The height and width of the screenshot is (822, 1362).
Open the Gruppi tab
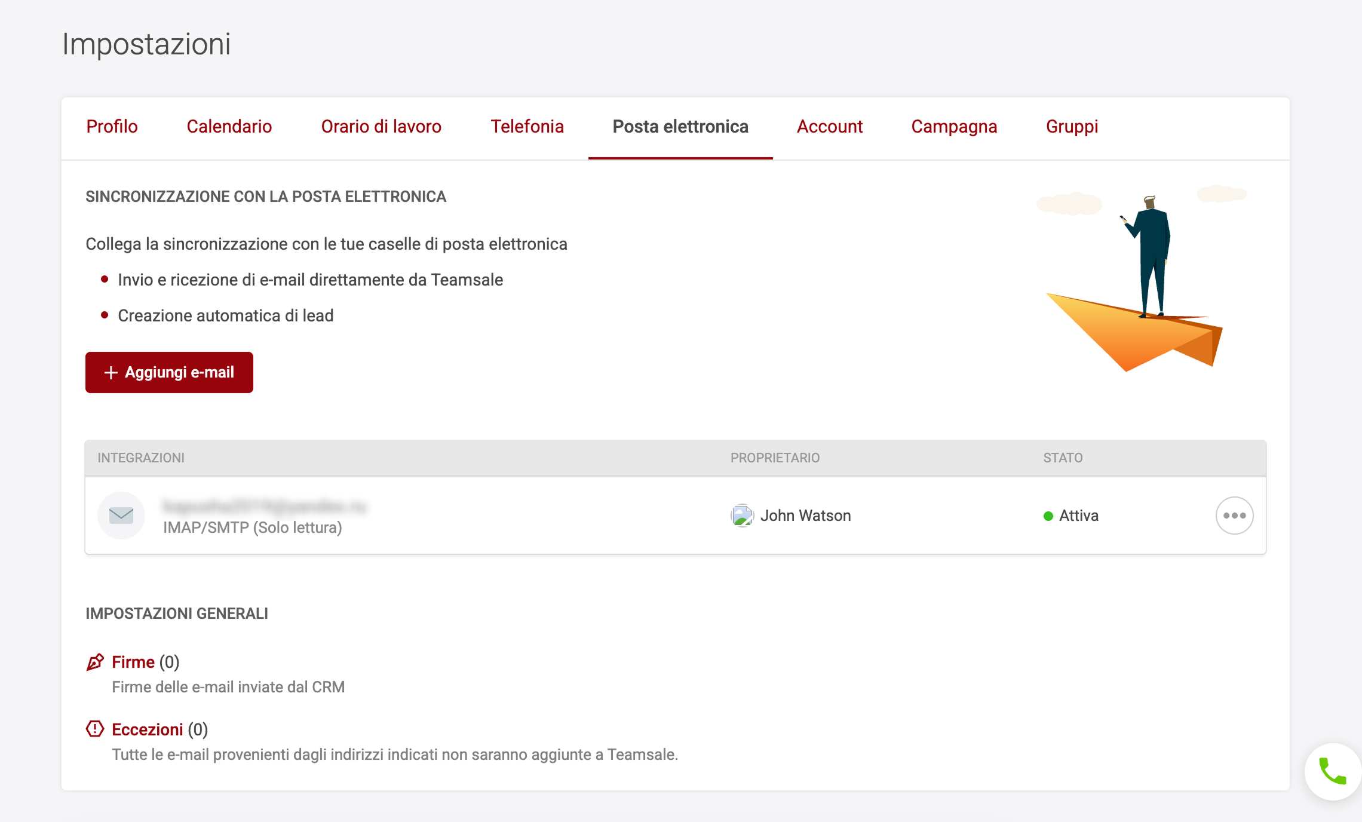point(1072,127)
